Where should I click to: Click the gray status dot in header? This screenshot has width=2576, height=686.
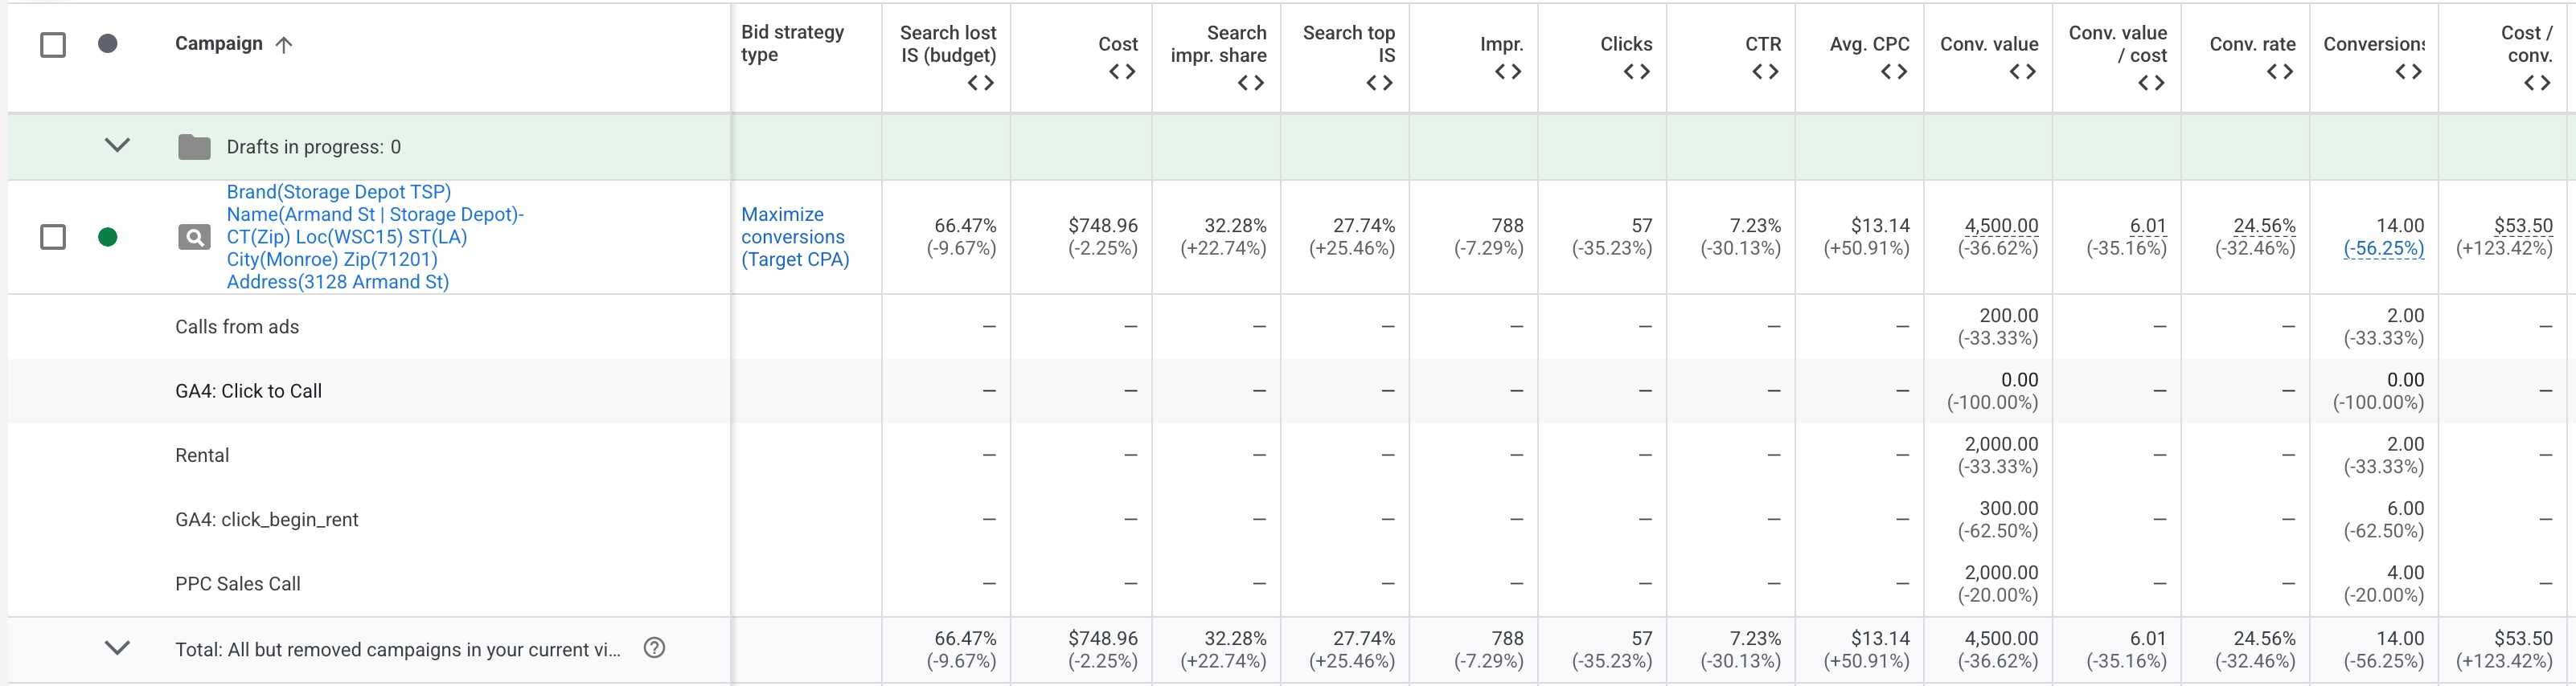pos(108,44)
